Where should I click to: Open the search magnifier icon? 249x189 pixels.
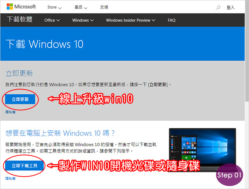218,7
